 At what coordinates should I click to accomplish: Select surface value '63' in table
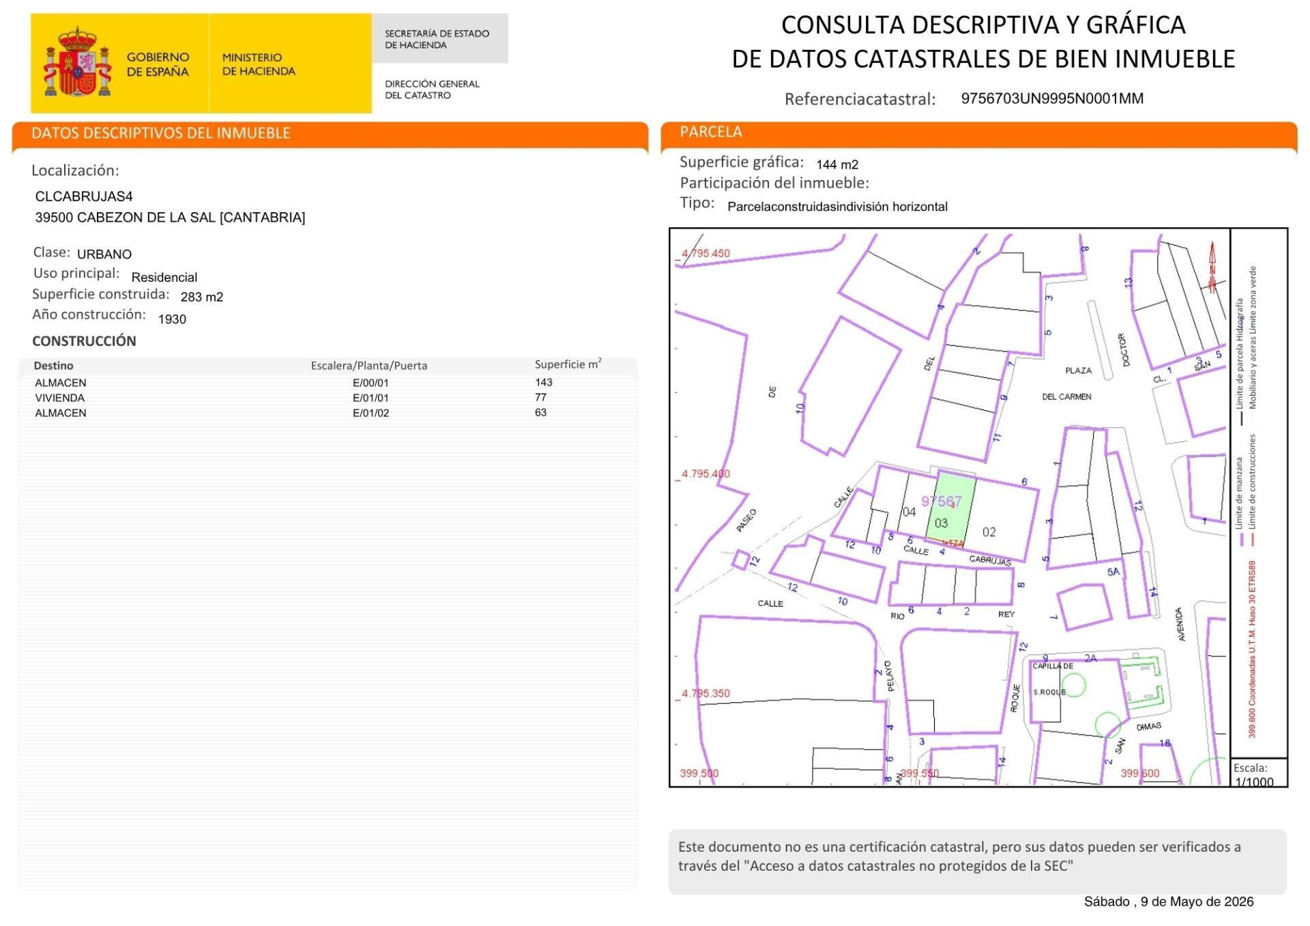pos(541,412)
